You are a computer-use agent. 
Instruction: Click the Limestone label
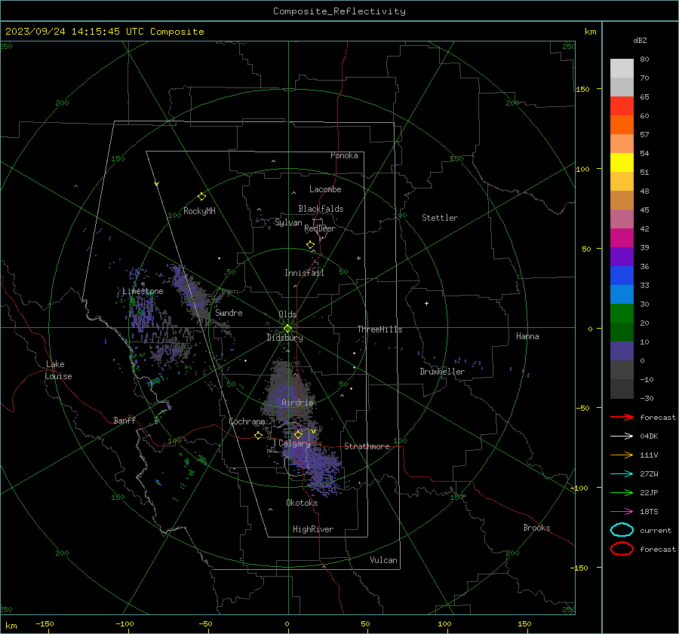(143, 291)
